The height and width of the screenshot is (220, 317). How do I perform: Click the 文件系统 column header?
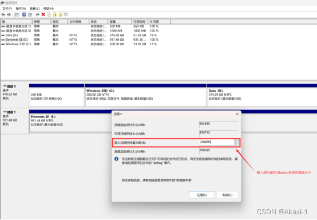coord(78,22)
